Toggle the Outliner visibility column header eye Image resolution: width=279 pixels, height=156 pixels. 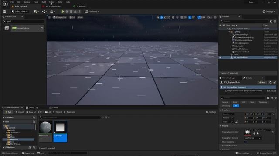tap(221, 25)
